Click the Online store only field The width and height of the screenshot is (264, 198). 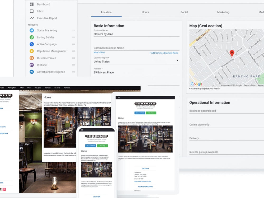tap(227, 125)
